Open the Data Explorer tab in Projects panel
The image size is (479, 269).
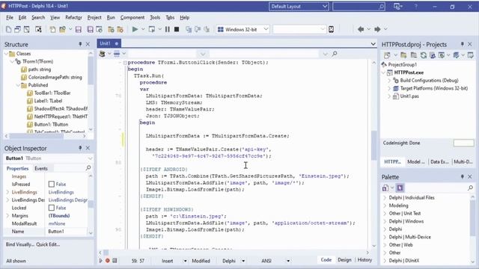point(439,161)
